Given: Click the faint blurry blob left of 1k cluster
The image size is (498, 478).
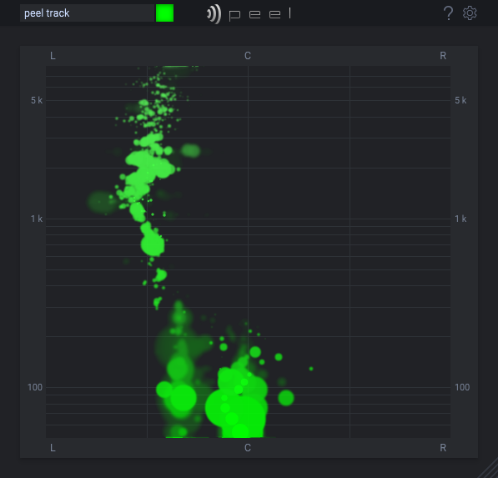Looking at the screenshot, I should point(102,201).
